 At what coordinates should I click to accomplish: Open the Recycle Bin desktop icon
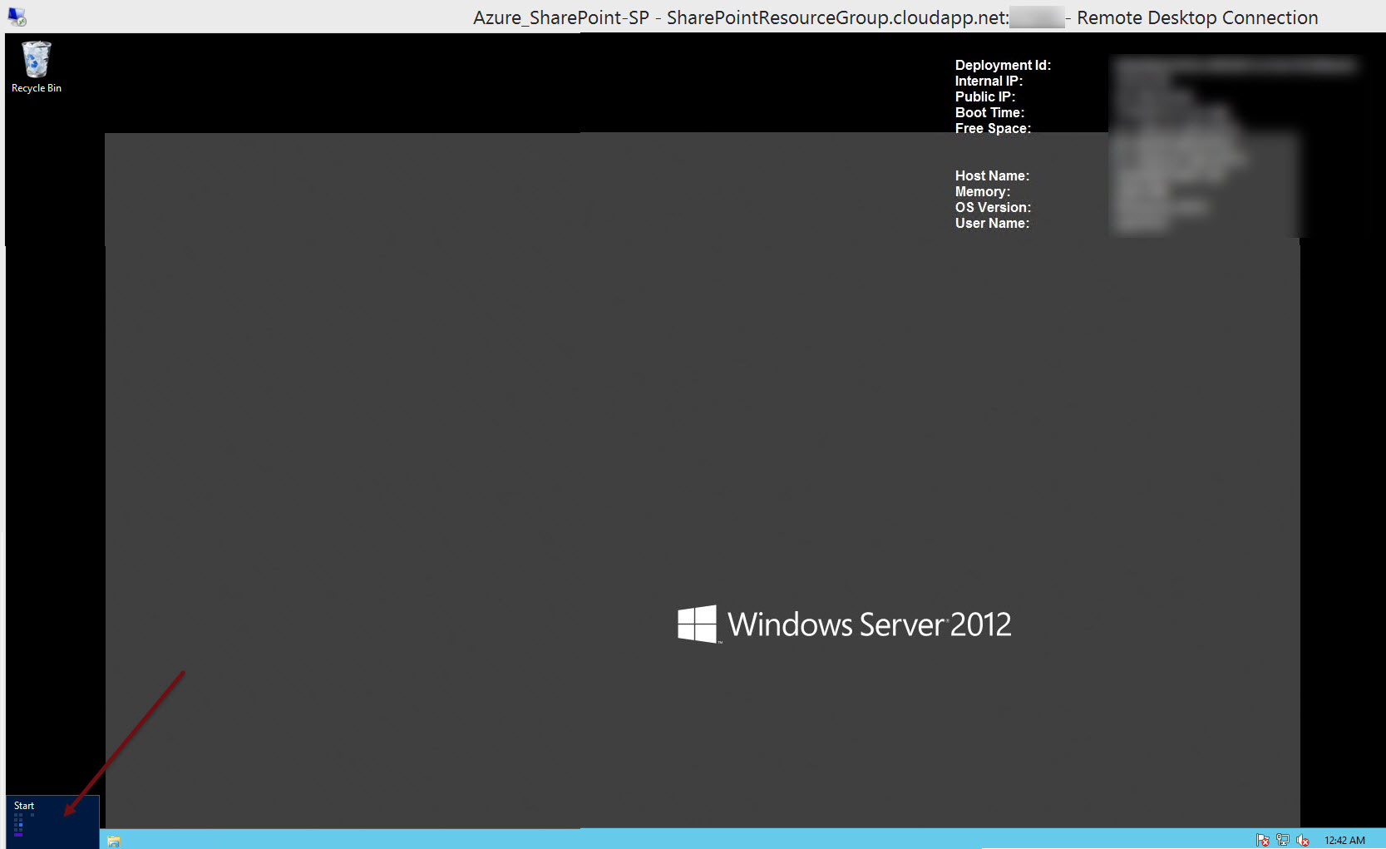(x=36, y=67)
